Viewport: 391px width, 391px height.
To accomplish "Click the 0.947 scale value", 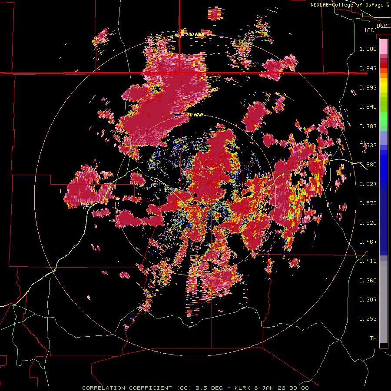I will (x=368, y=68).
